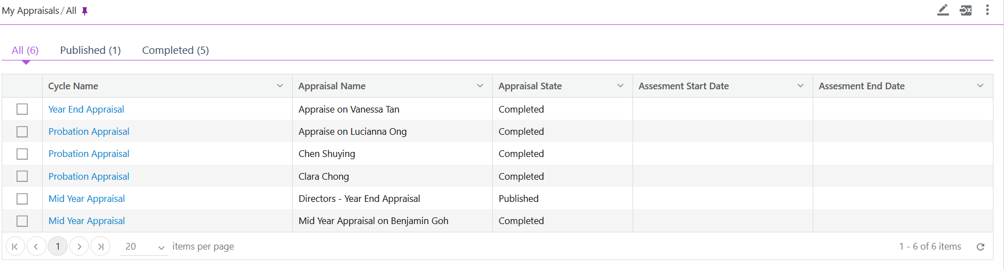Screen dimensions: 1004x269
Task: Click the export icon in top toolbar
Action: (965, 10)
